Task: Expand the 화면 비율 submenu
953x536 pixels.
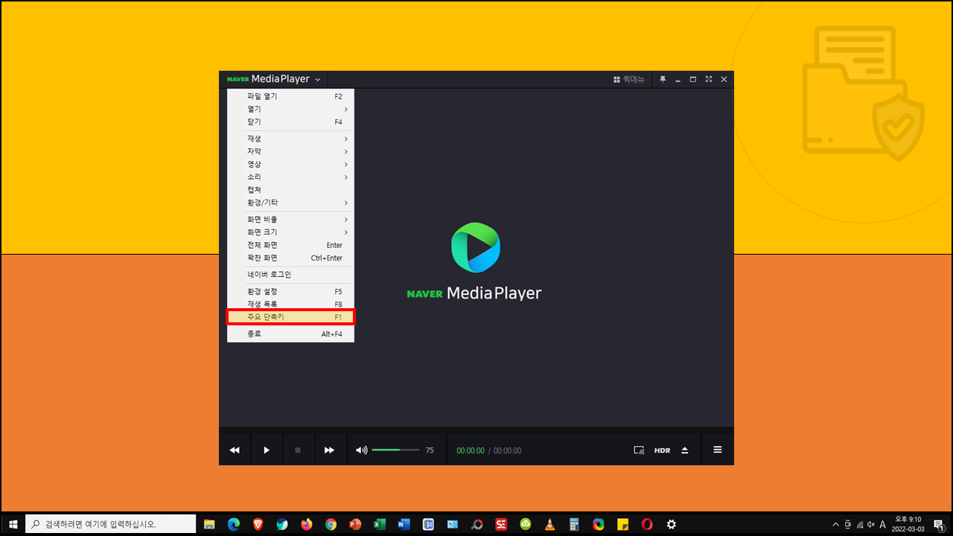Action: 290,220
